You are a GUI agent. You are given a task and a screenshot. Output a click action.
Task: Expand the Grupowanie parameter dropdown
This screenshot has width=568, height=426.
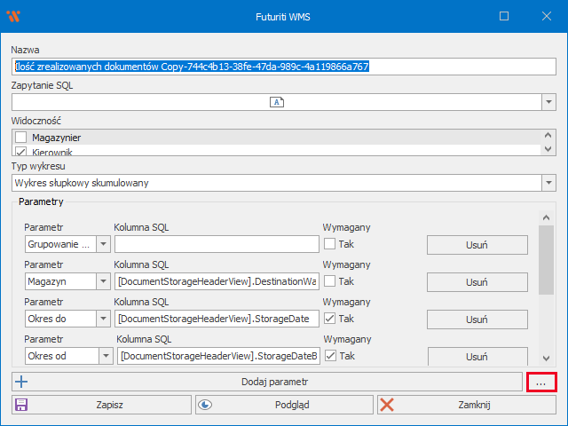tap(103, 244)
